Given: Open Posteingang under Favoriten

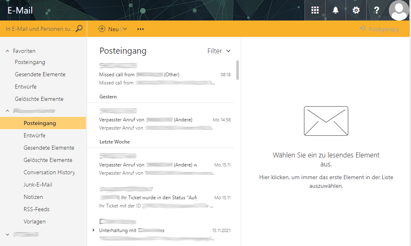Looking at the screenshot, I should tap(30, 62).
